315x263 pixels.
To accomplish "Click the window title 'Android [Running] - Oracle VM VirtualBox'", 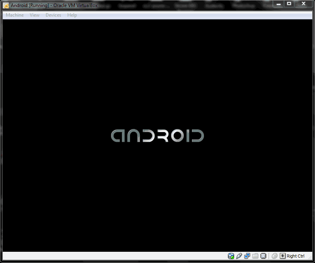I will 54,5.
